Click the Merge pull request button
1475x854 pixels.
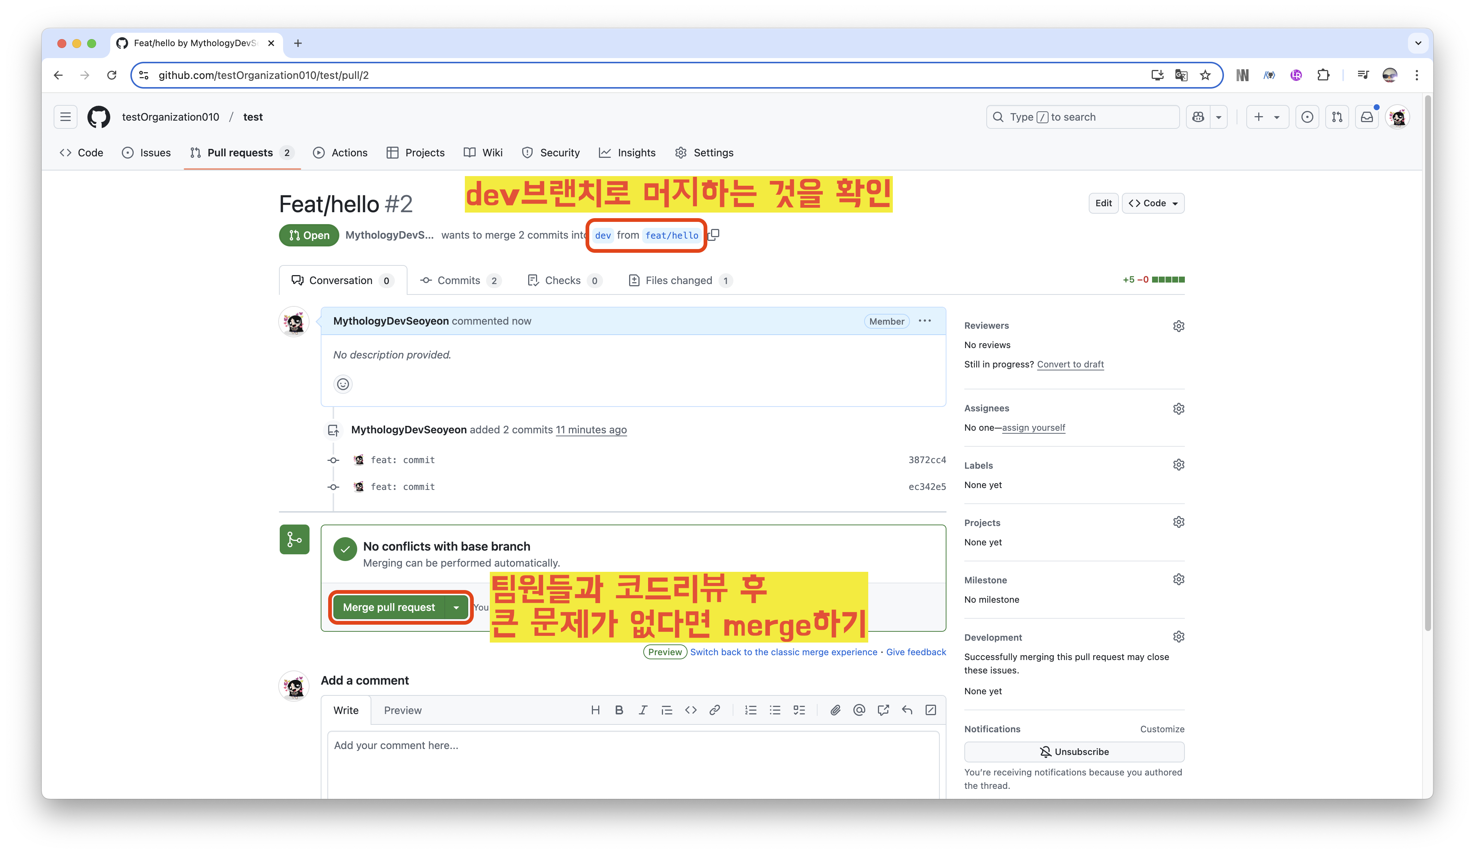pos(388,607)
